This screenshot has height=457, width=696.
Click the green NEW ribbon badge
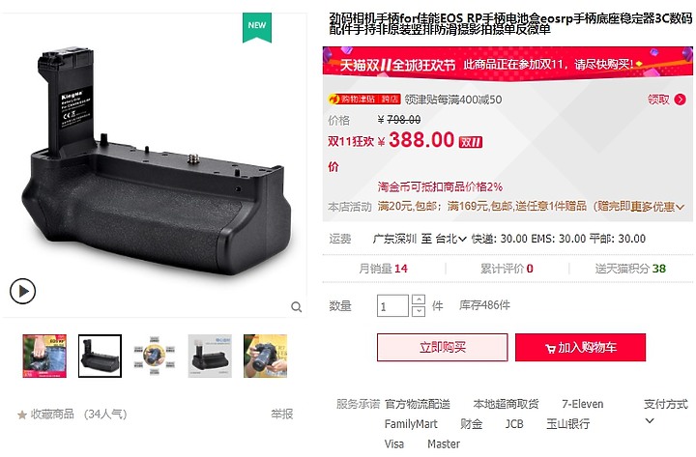(257, 27)
